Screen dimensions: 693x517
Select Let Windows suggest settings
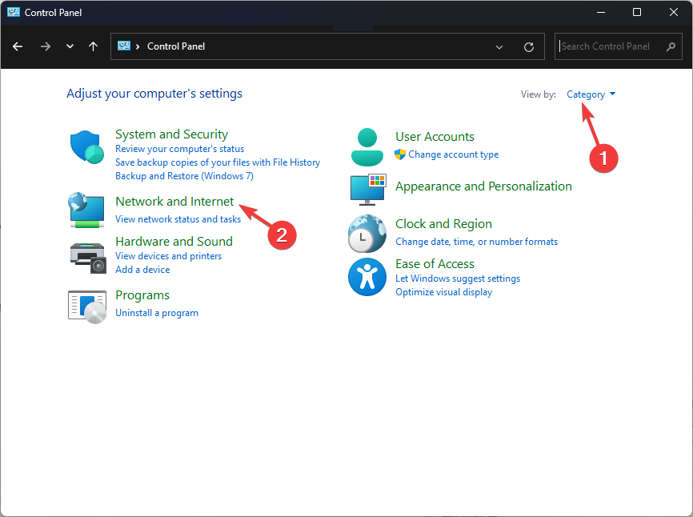point(458,279)
